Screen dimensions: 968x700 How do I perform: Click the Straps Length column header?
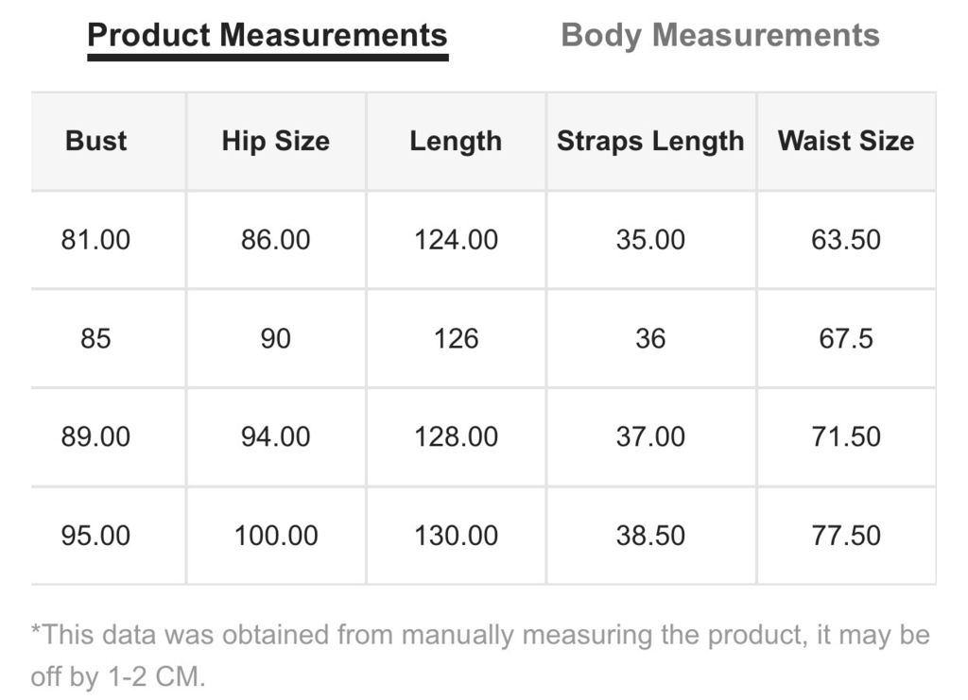coord(650,142)
